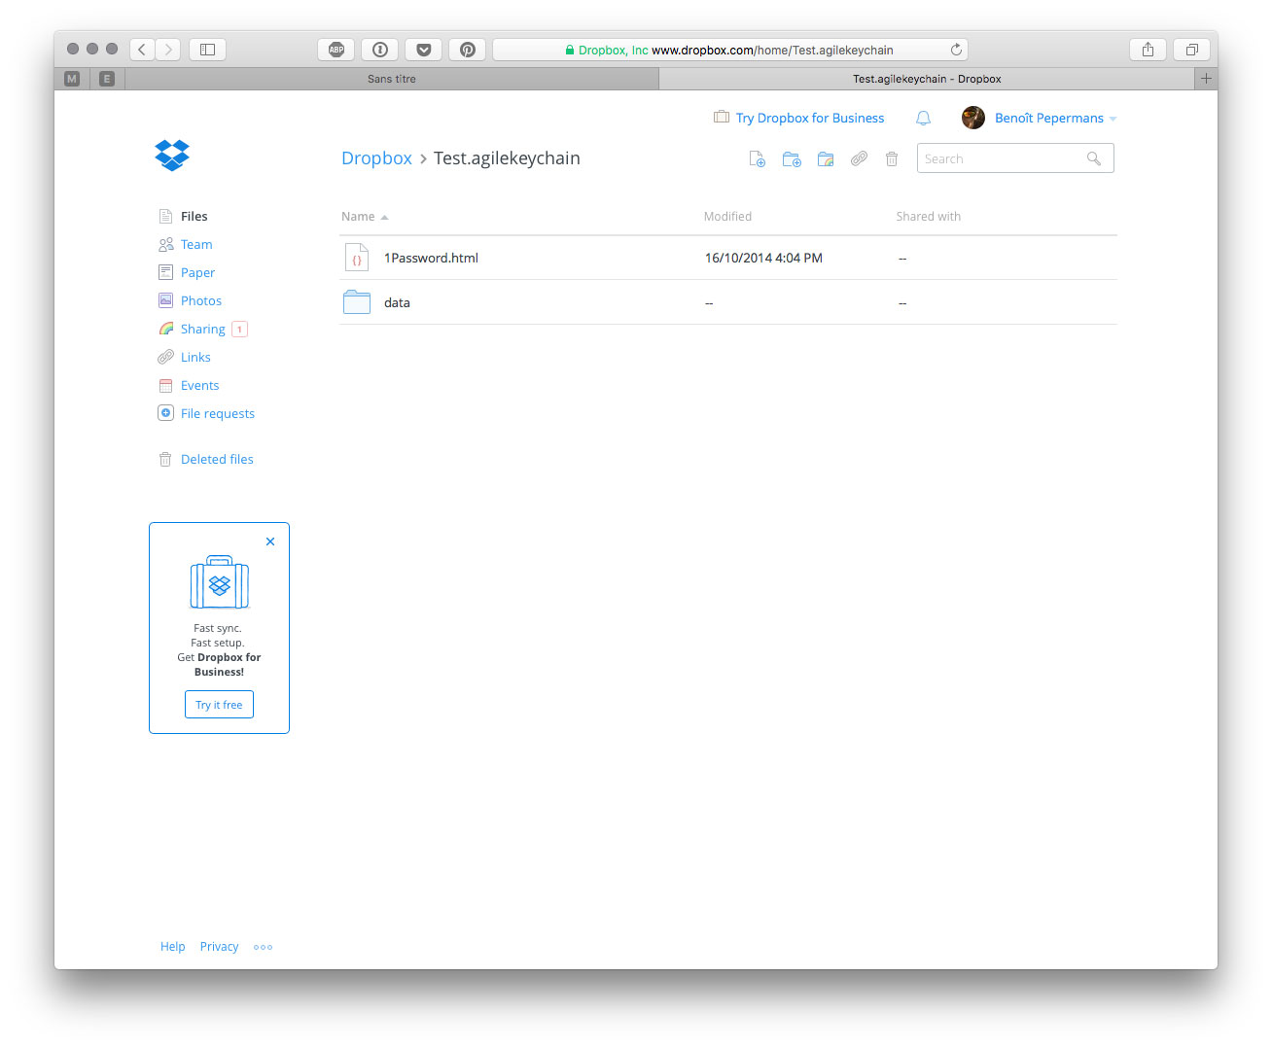Click the data folder icon

point(357,302)
